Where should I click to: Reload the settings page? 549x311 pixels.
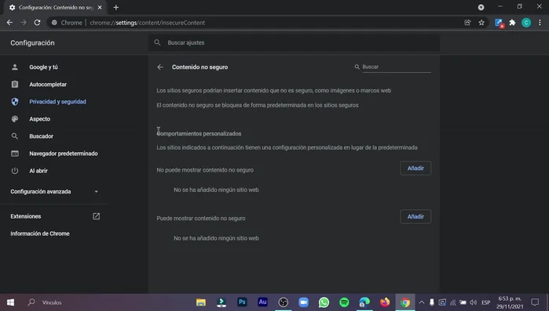tap(37, 23)
